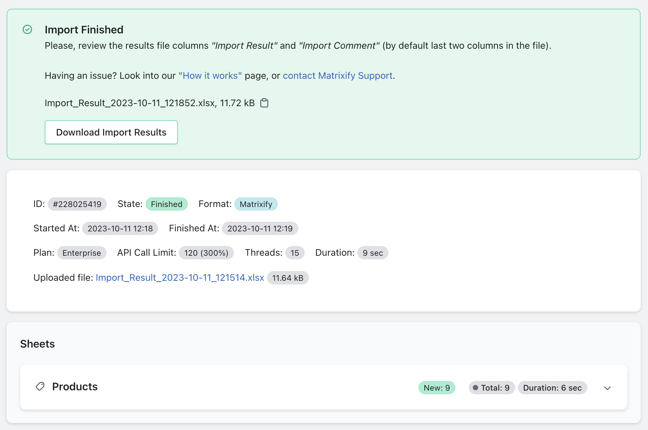Click the 11.64 kB file size badge
The height and width of the screenshot is (430, 648).
[288, 278]
